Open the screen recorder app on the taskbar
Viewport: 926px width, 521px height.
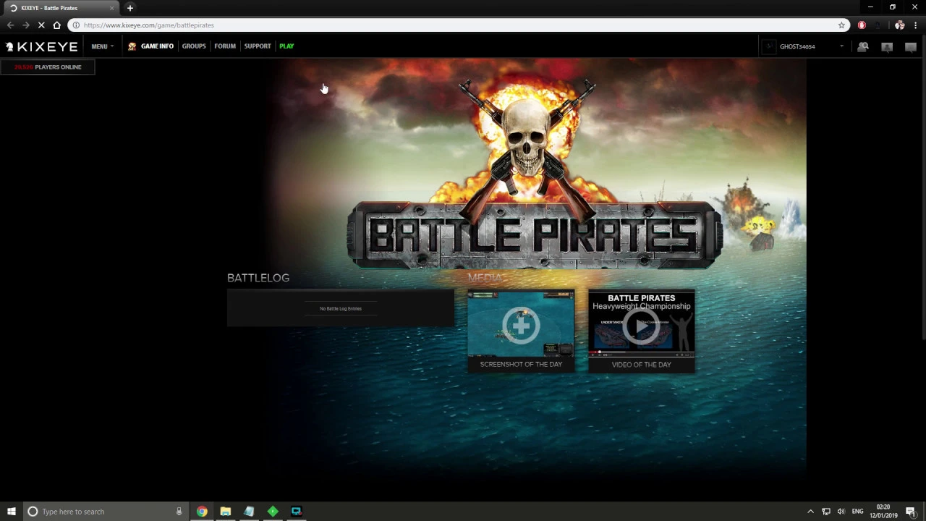pos(296,512)
